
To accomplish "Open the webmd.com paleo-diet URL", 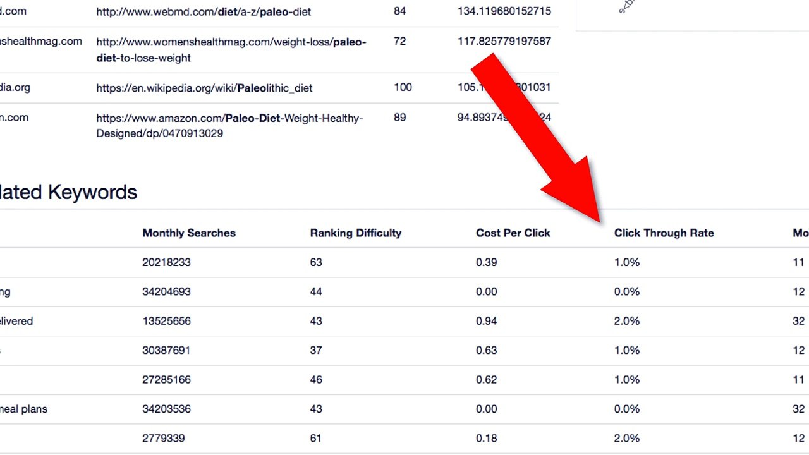I will [x=204, y=12].
